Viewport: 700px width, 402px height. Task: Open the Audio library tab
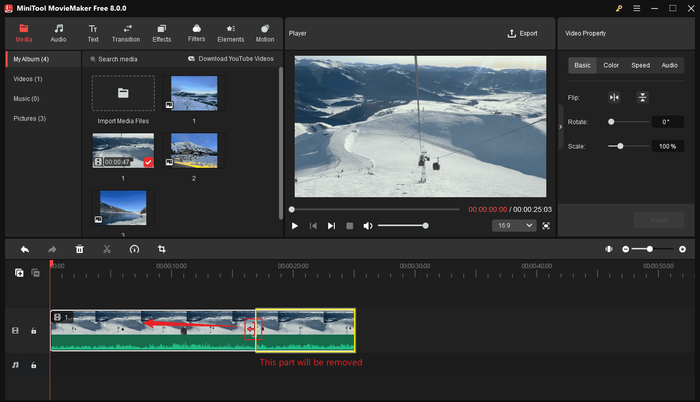58,33
